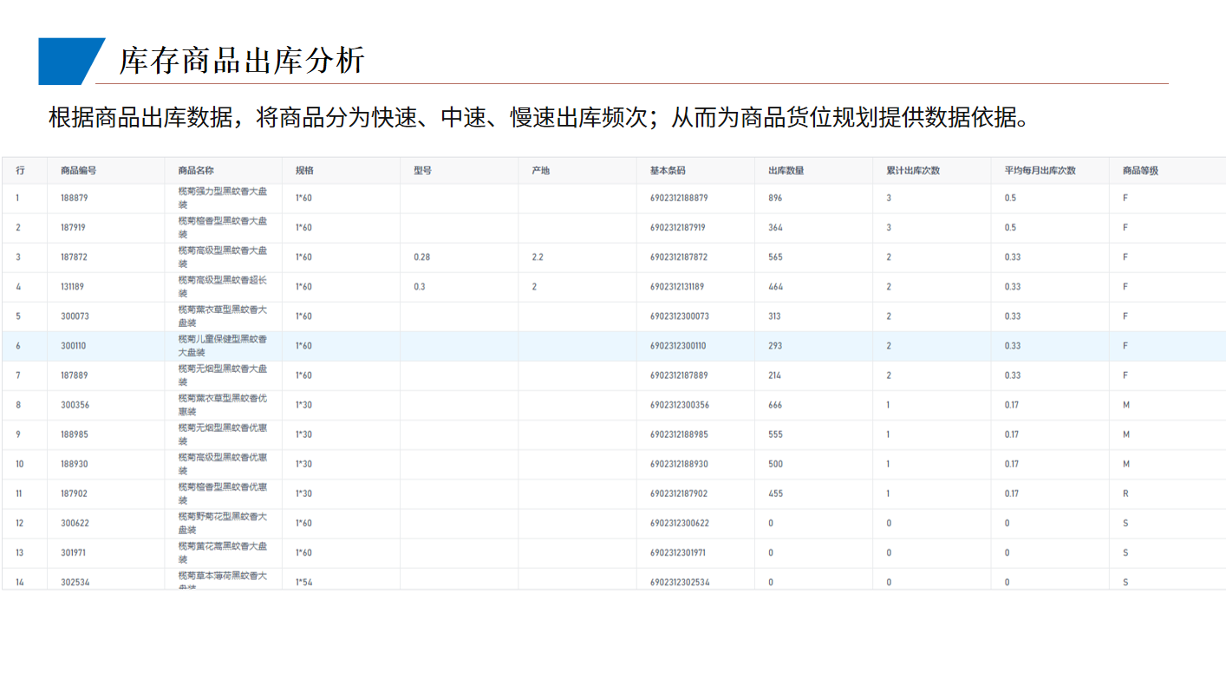Select the 产地 column header
Viewport: 1226px width, 685px height.
click(540, 171)
